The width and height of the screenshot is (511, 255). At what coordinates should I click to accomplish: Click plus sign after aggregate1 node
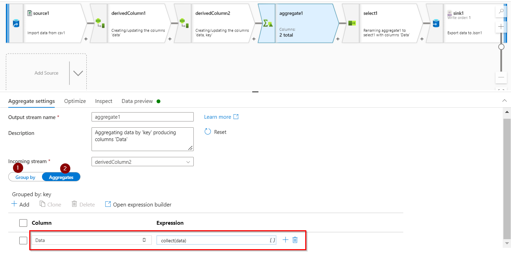(x=338, y=39)
